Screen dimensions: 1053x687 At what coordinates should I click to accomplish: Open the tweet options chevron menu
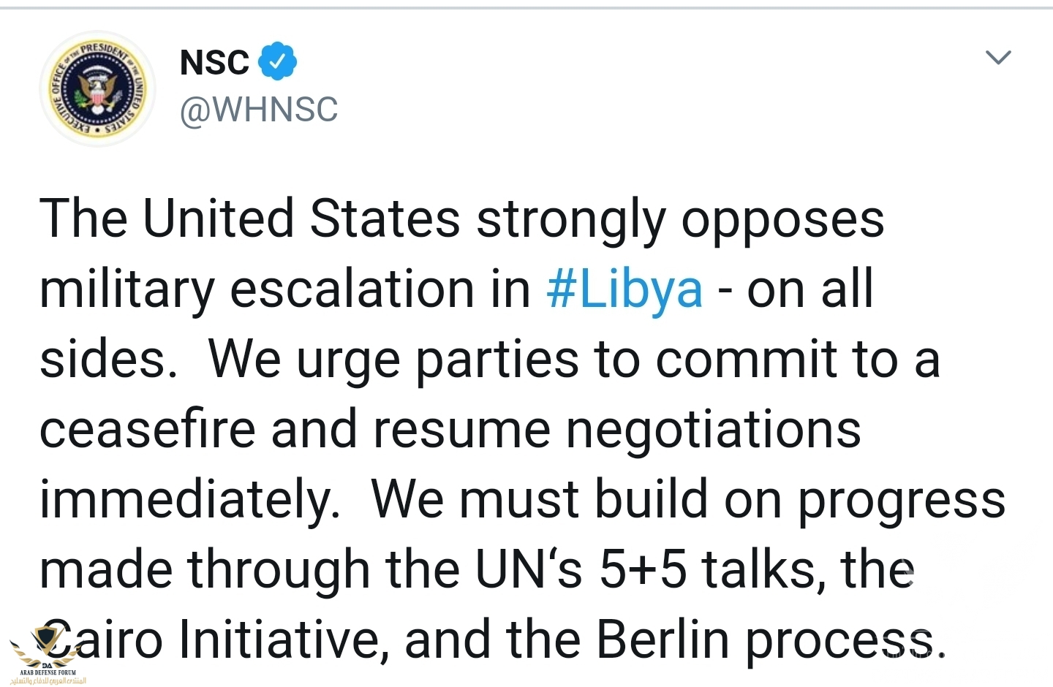click(x=998, y=57)
